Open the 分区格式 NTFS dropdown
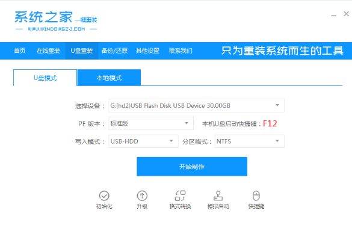Screen dimensions: 352x225 point(249,141)
